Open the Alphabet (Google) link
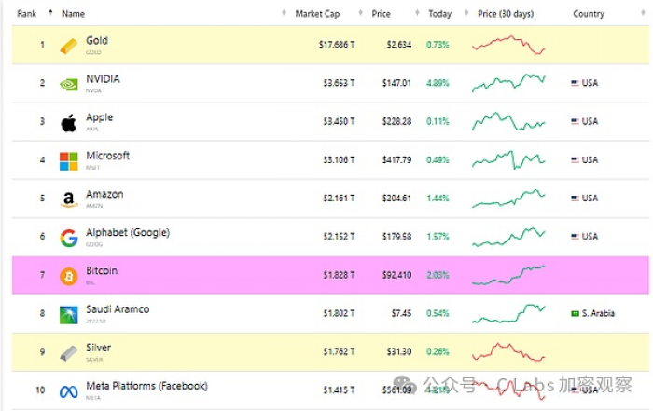The height and width of the screenshot is (411, 653). 128,232
